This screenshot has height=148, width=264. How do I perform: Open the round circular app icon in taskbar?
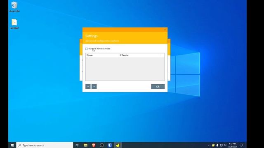point(102,145)
